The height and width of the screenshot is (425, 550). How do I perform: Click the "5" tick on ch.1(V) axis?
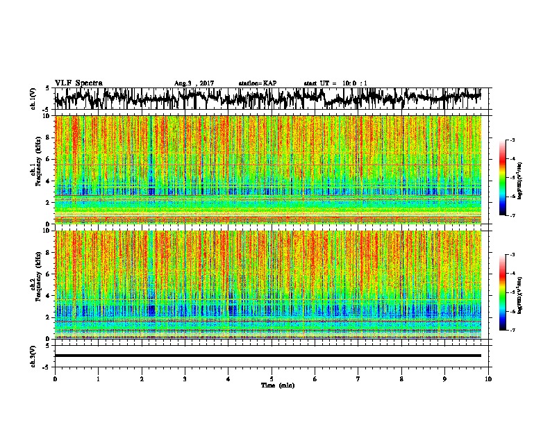tap(48, 88)
